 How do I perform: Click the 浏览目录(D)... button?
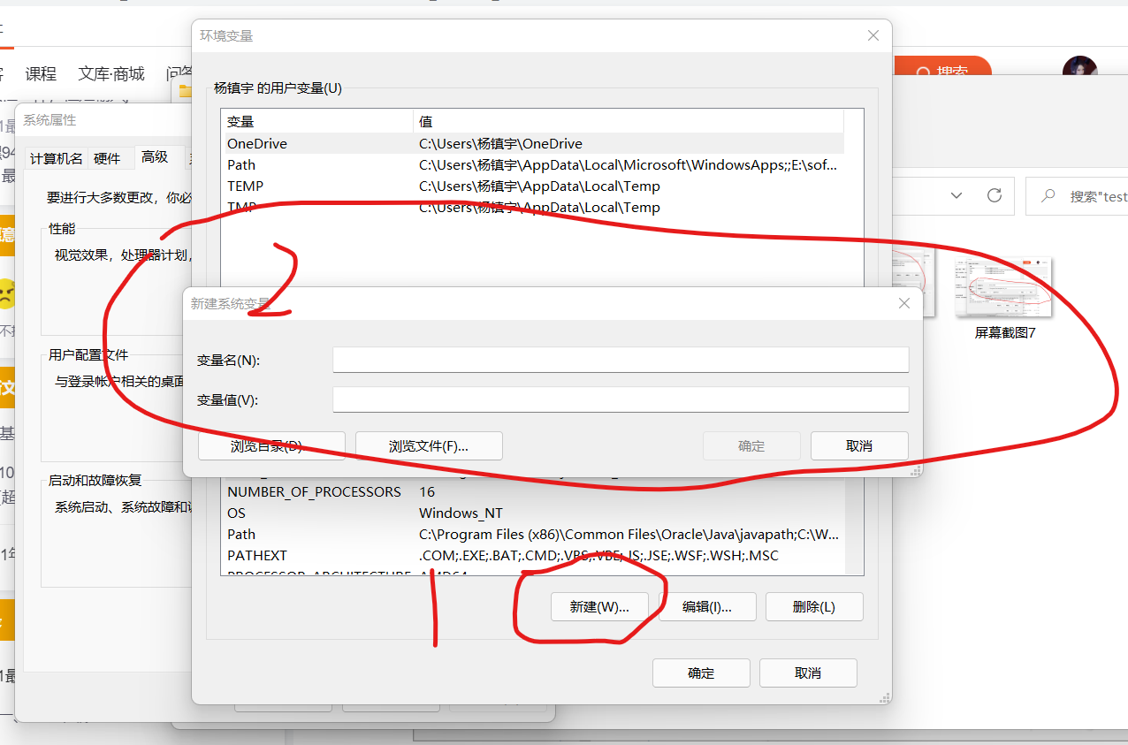click(271, 446)
